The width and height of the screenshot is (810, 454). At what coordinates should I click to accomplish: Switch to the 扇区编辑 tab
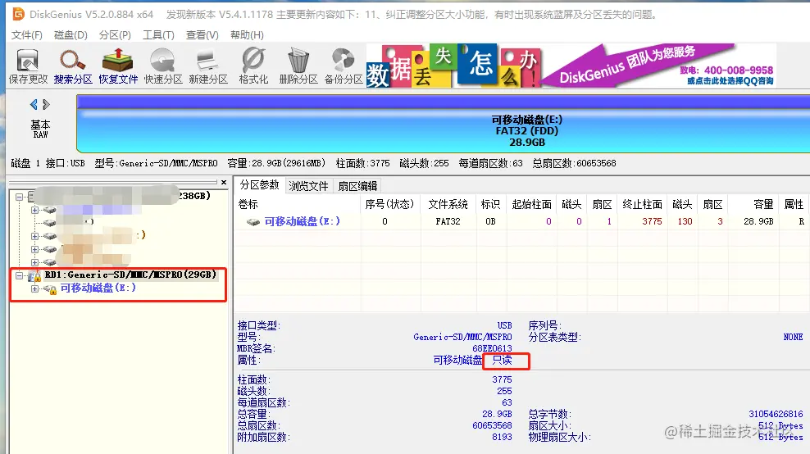357,186
